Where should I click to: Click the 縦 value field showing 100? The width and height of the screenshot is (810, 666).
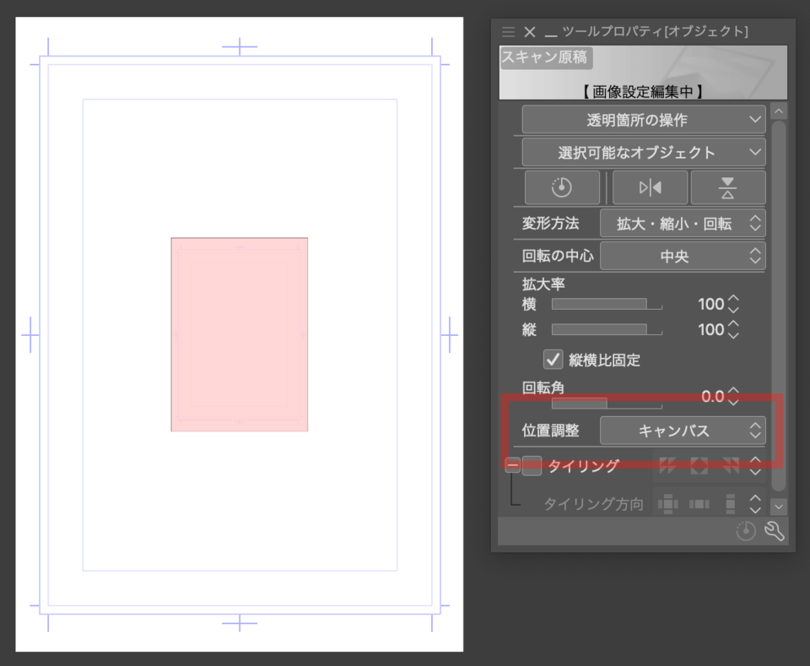pyautogui.click(x=710, y=329)
